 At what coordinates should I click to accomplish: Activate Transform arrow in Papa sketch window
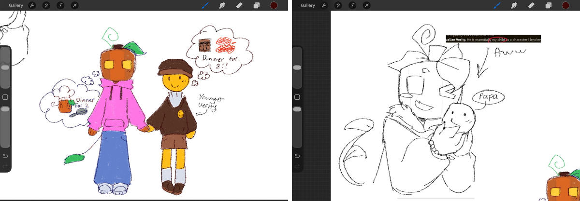(x=366, y=5)
